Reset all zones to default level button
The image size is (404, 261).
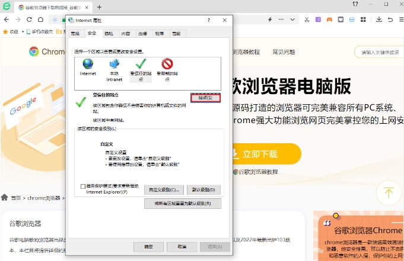coord(183,204)
